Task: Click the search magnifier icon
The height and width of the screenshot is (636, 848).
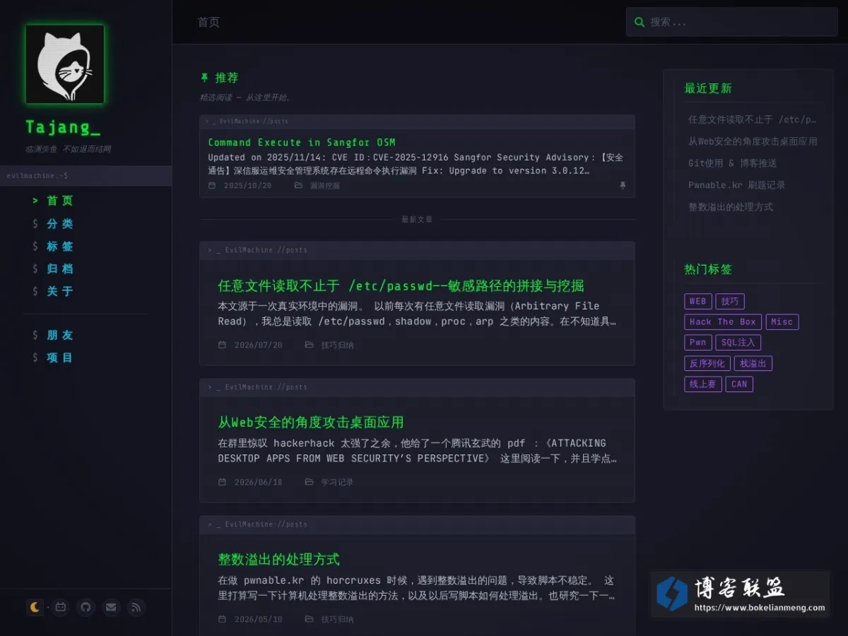Action: click(x=640, y=22)
